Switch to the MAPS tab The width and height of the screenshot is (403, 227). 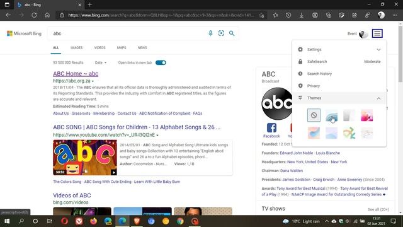point(122,48)
